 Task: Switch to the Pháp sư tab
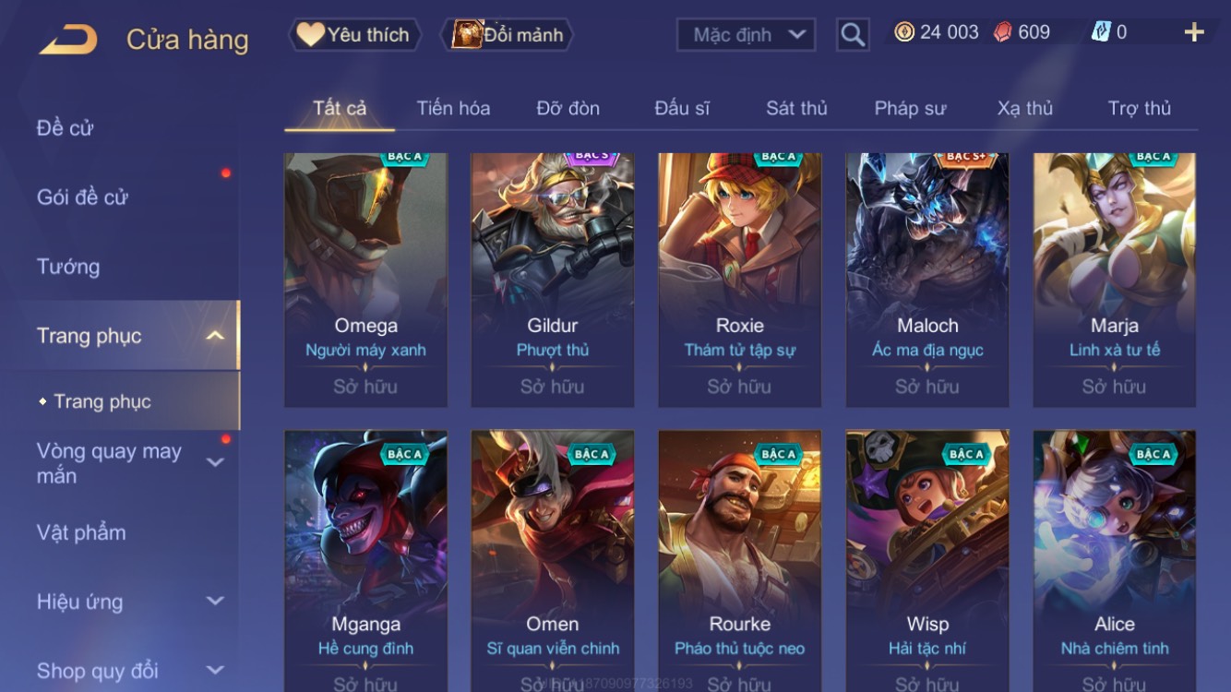[x=910, y=108]
